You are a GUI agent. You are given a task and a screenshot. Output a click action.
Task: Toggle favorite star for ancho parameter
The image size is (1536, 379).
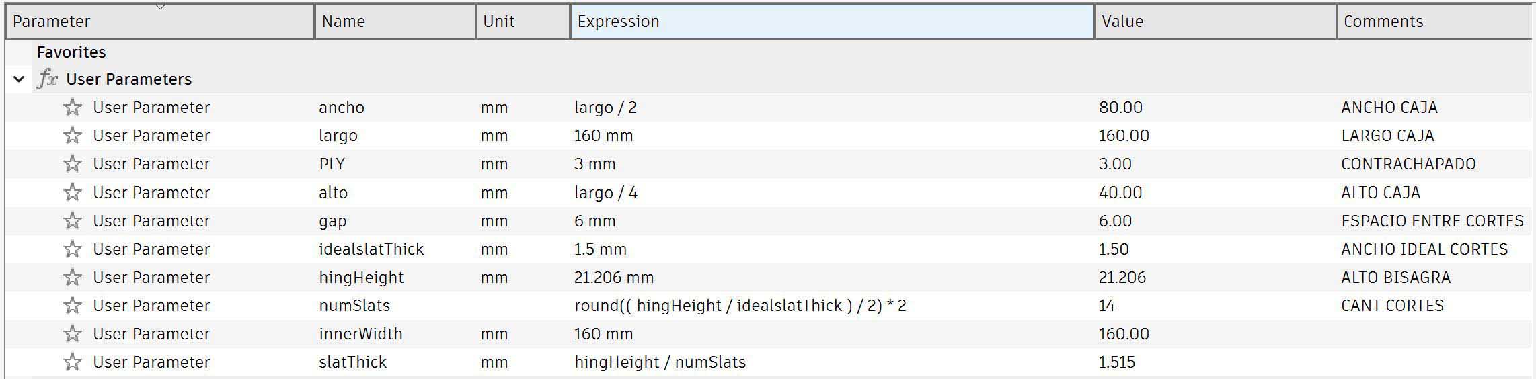point(73,108)
